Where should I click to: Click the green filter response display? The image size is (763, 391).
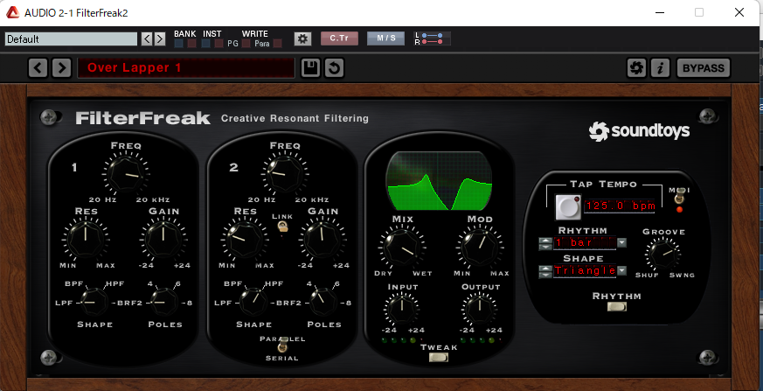tap(439, 181)
